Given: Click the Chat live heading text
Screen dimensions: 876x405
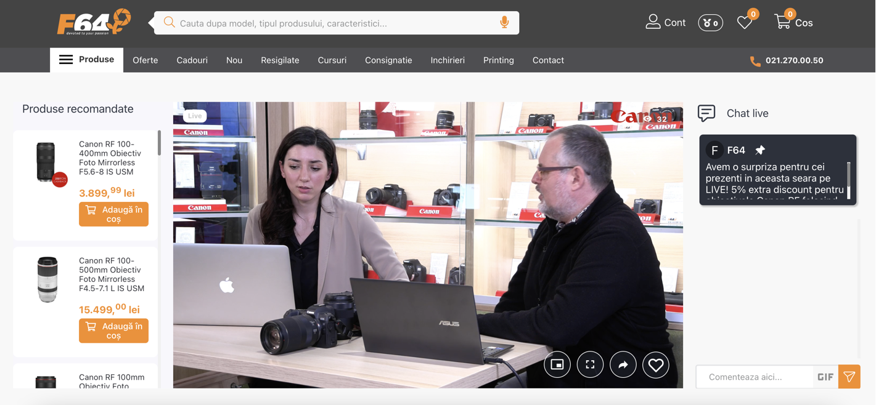Looking at the screenshot, I should pos(747,113).
